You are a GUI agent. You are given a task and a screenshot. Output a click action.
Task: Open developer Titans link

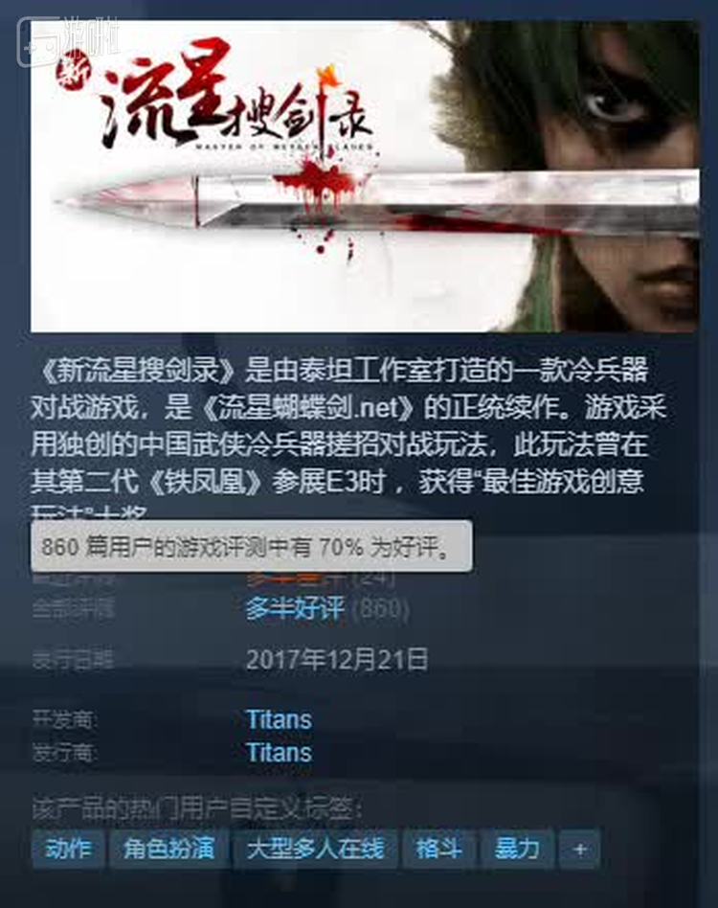(x=279, y=720)
